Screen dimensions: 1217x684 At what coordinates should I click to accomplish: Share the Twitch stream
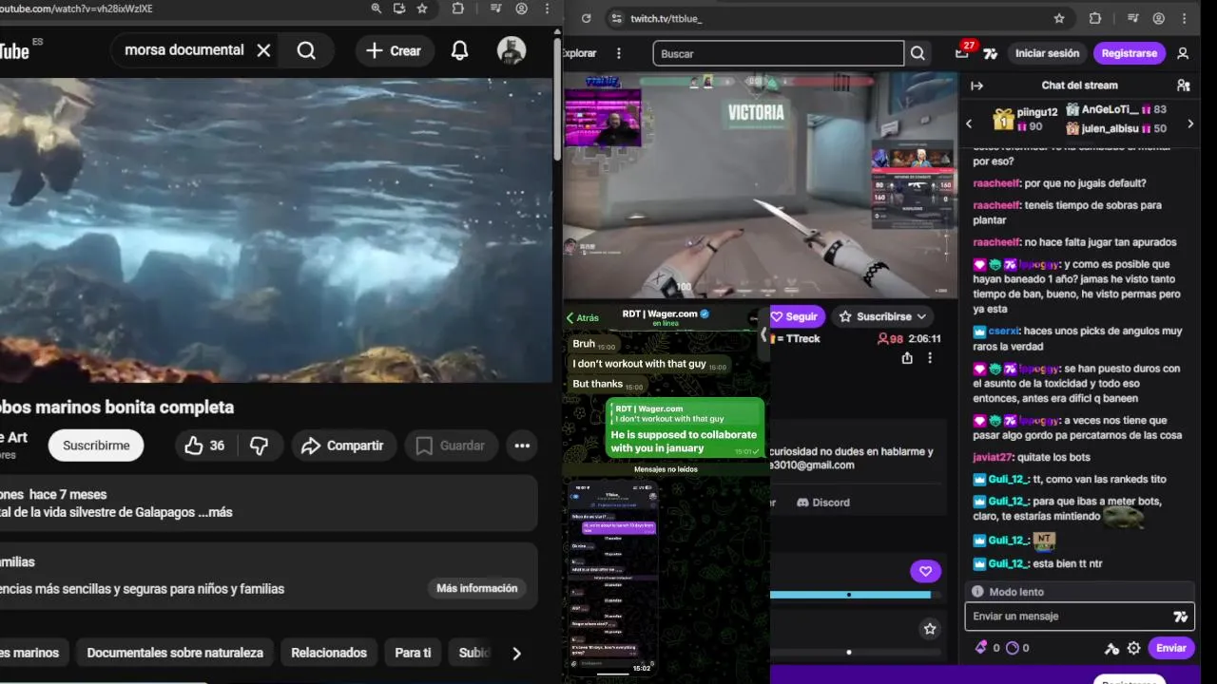click(x=907, y=358)
